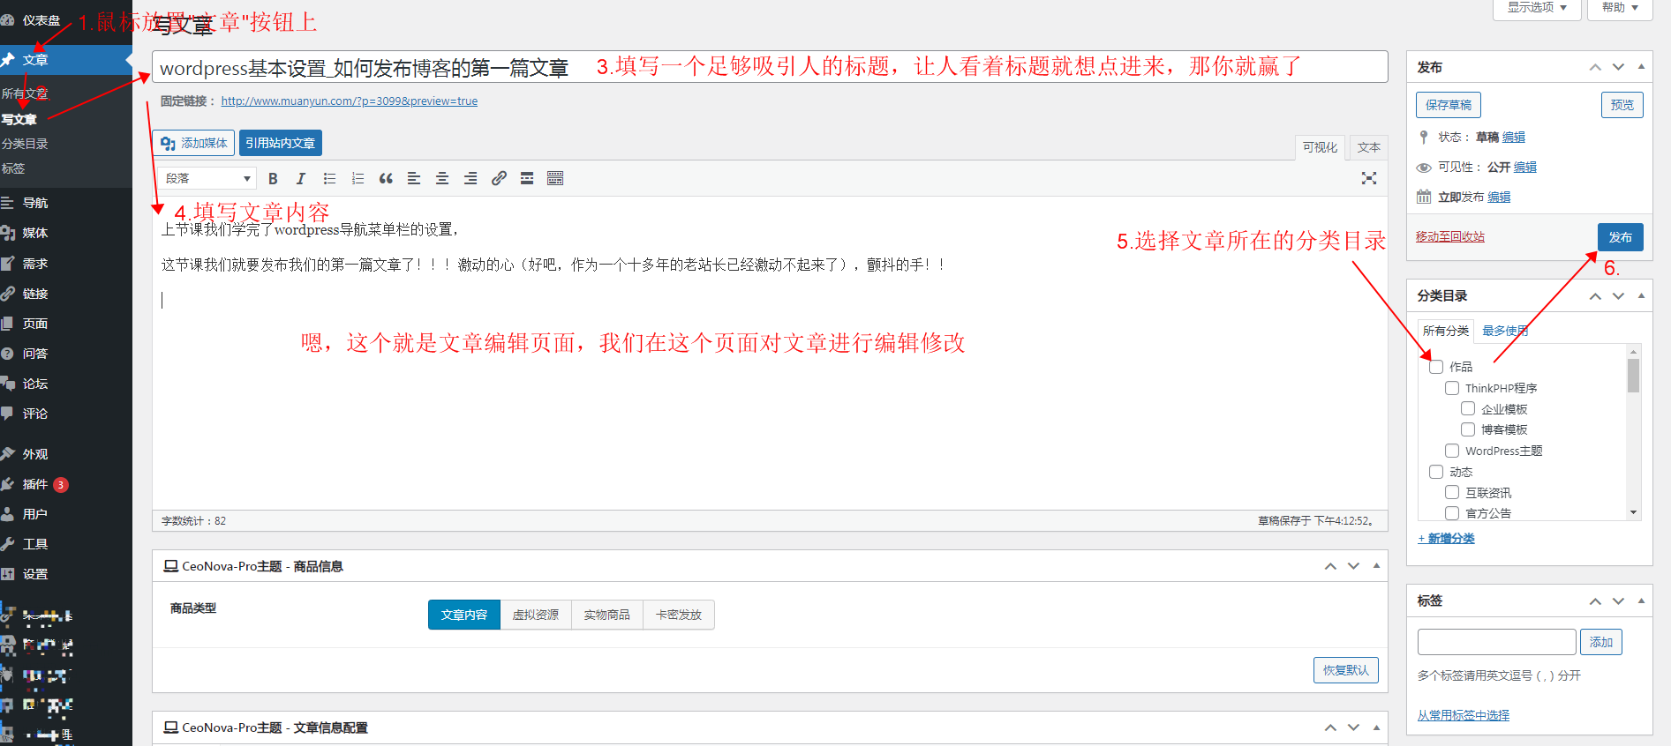Collapse the 发布 panel with its triangle toggle

[x=1641, y=67]
